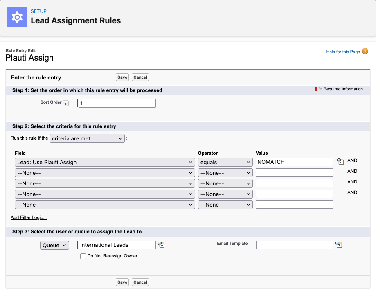Open the 'equals' operator dropdown

point(225,162)
